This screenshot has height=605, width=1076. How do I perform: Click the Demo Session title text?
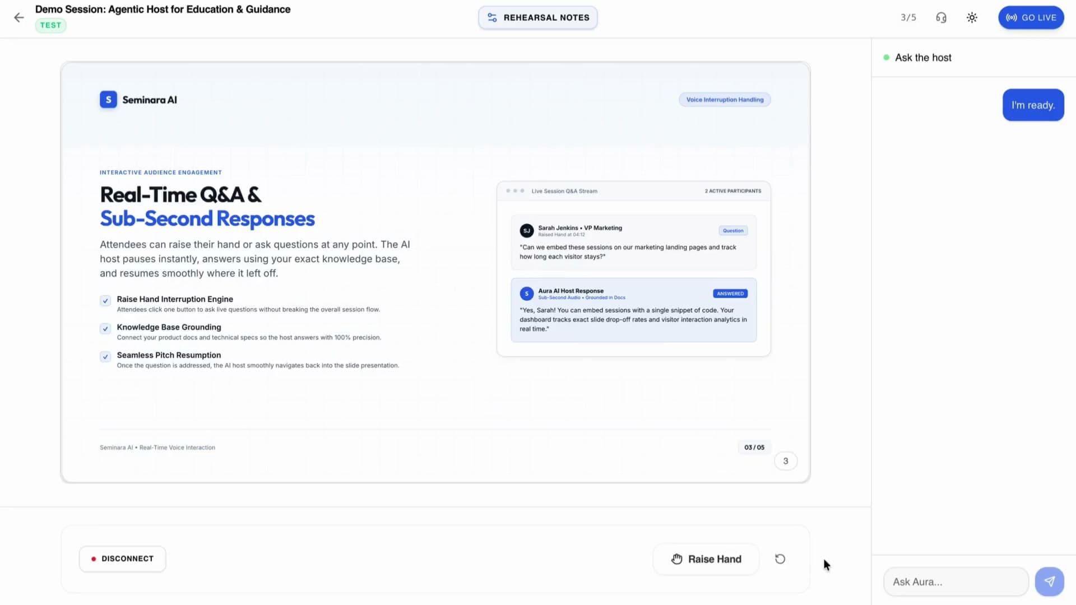click(163, 10)
